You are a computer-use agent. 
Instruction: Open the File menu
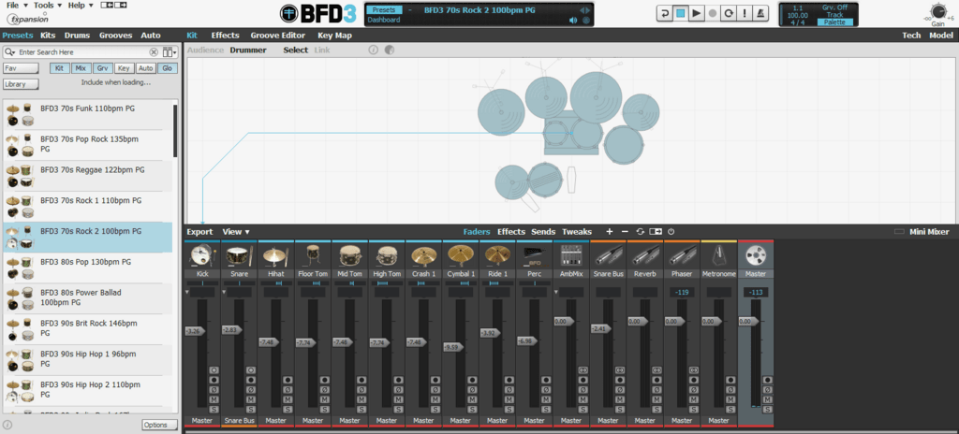pyautogui.click(x=15, y=5)
